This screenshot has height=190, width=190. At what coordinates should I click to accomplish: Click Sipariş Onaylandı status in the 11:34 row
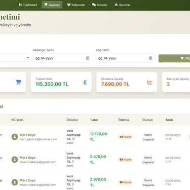tap(148, 183)
